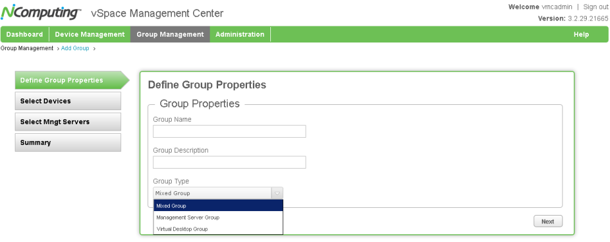This screenshot has width=610, height=242.
Task: Click the Group Management breadcrumb
Action: pos(27,48)
